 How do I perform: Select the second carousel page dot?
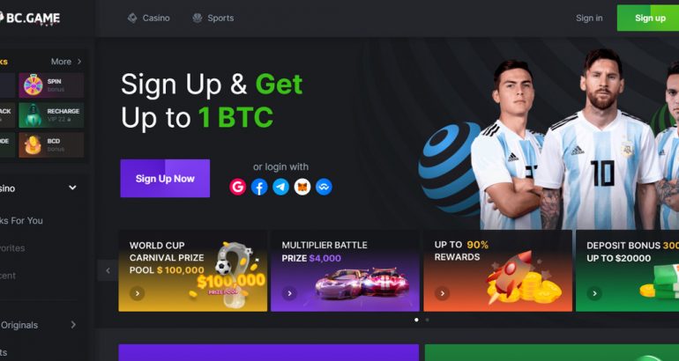coord(428,320)
